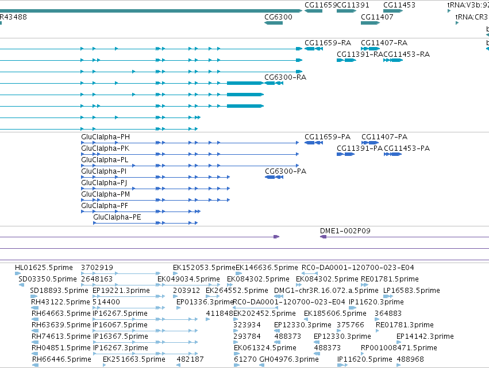Select EST LP16583.5prime
The width and height of the screenshot is (489, 368).
[411, 291]
